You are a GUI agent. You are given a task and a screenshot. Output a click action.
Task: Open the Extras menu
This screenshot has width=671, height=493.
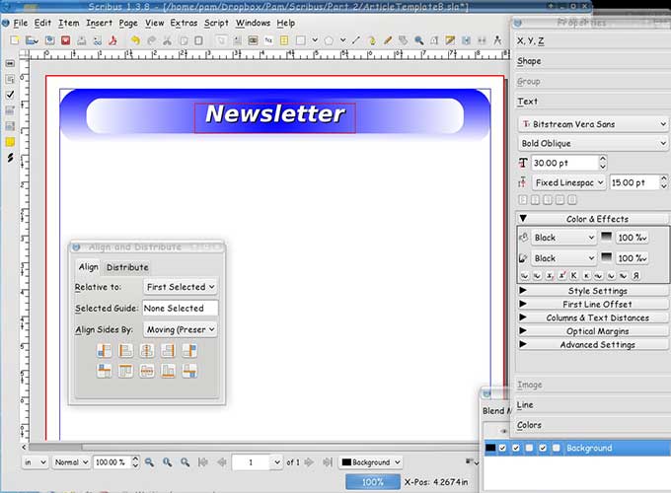pos(184,22)
